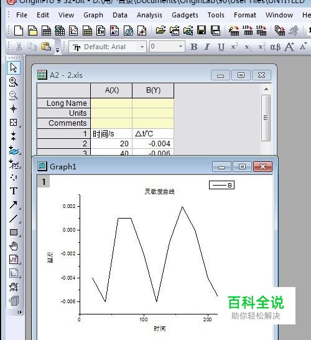Select the Draw Data tool
This screenshot has height=340, width=311.
point(14,177)
